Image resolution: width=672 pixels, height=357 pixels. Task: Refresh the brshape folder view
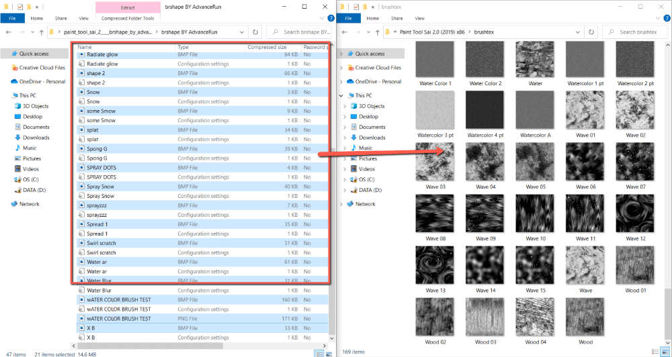pyautogui.click(x=255, y=32)
